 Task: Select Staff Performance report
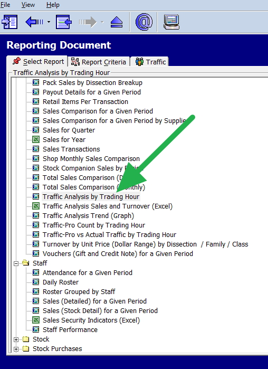70,330
